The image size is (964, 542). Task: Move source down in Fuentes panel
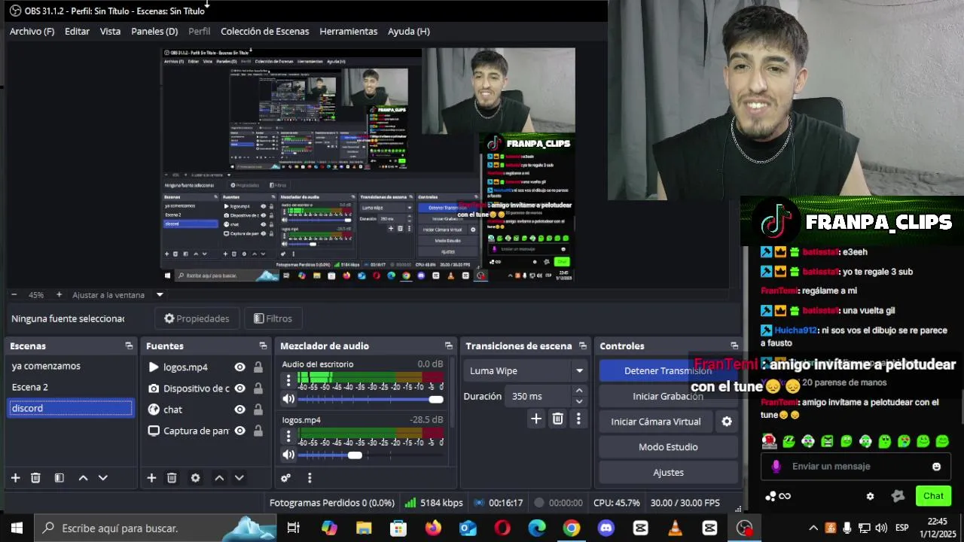pos(239,478)
